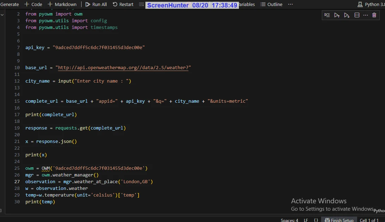385x222 pixels.
Task: Click Run All in notebook toolbar
Action: point(96,4)
